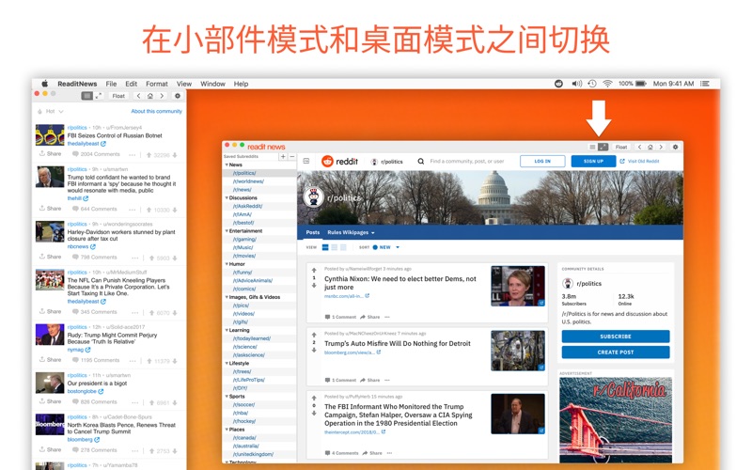Open home in the left widget toolbar
752x470 pixels.
(150, 96)
